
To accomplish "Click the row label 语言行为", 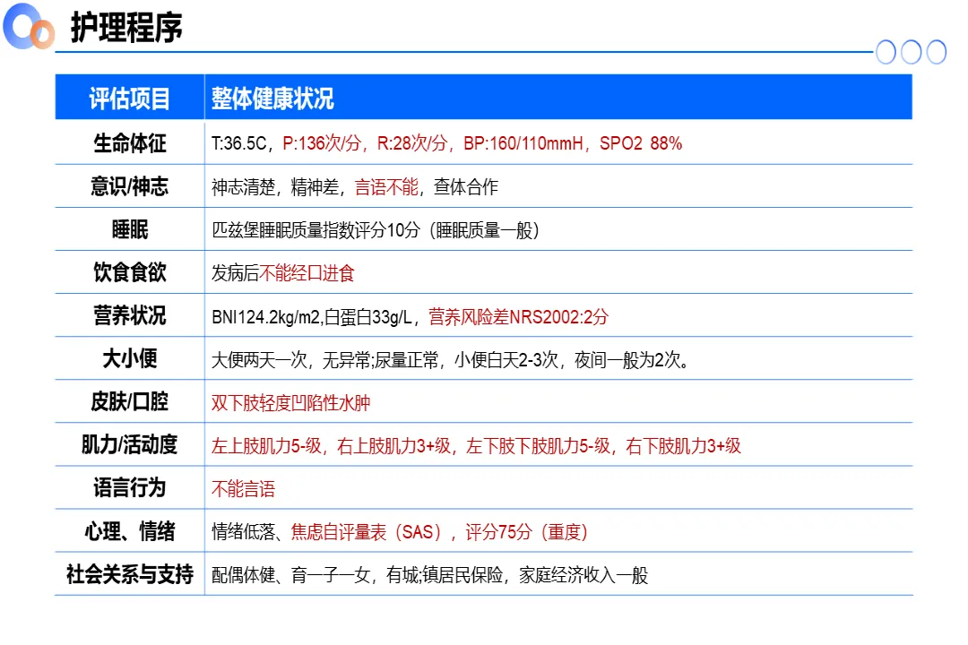I will (x=130, y=487).
